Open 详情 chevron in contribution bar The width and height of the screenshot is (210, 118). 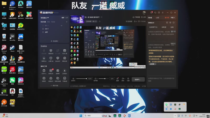coord(173,18)
